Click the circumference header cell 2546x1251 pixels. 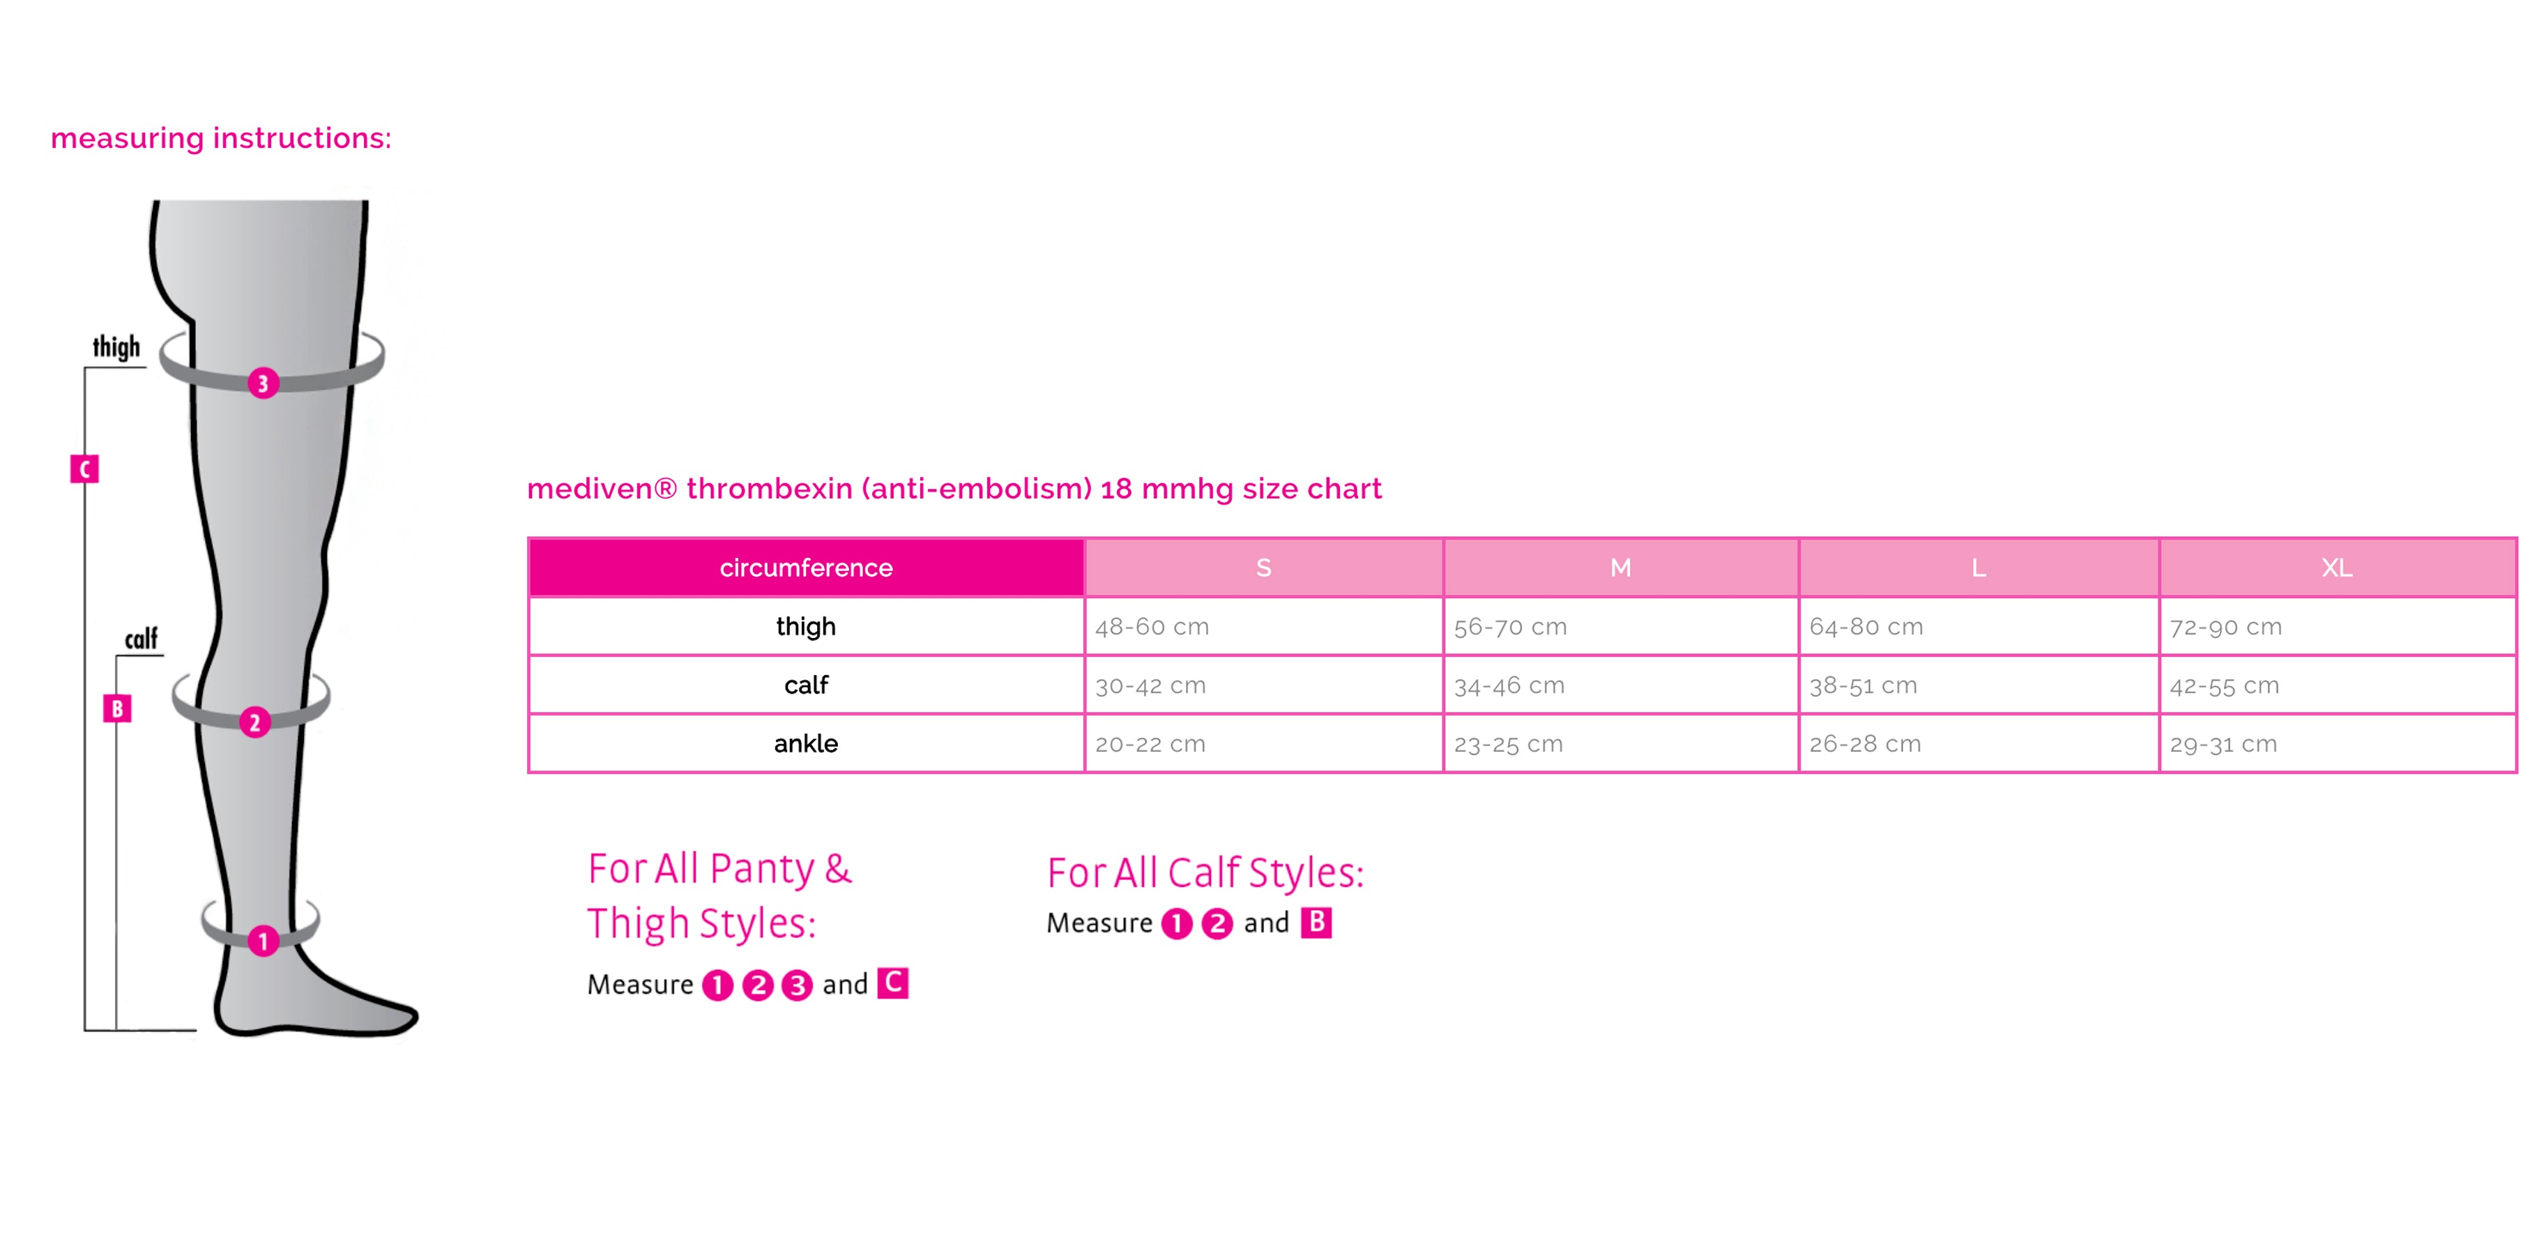click(807, 568)
